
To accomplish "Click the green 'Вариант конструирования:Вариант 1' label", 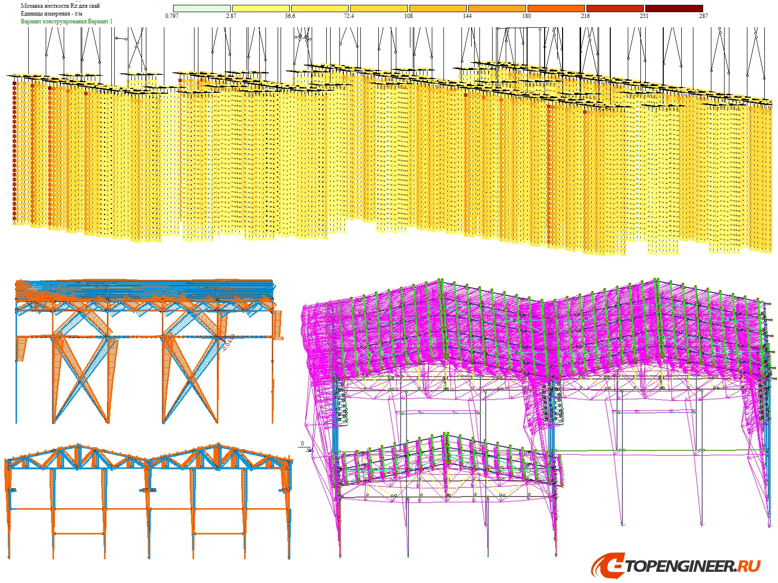I will (x=66, y=21).
